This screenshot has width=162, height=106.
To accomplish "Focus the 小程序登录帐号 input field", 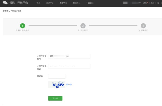I will pyautogui.click(x=69, y=56).
